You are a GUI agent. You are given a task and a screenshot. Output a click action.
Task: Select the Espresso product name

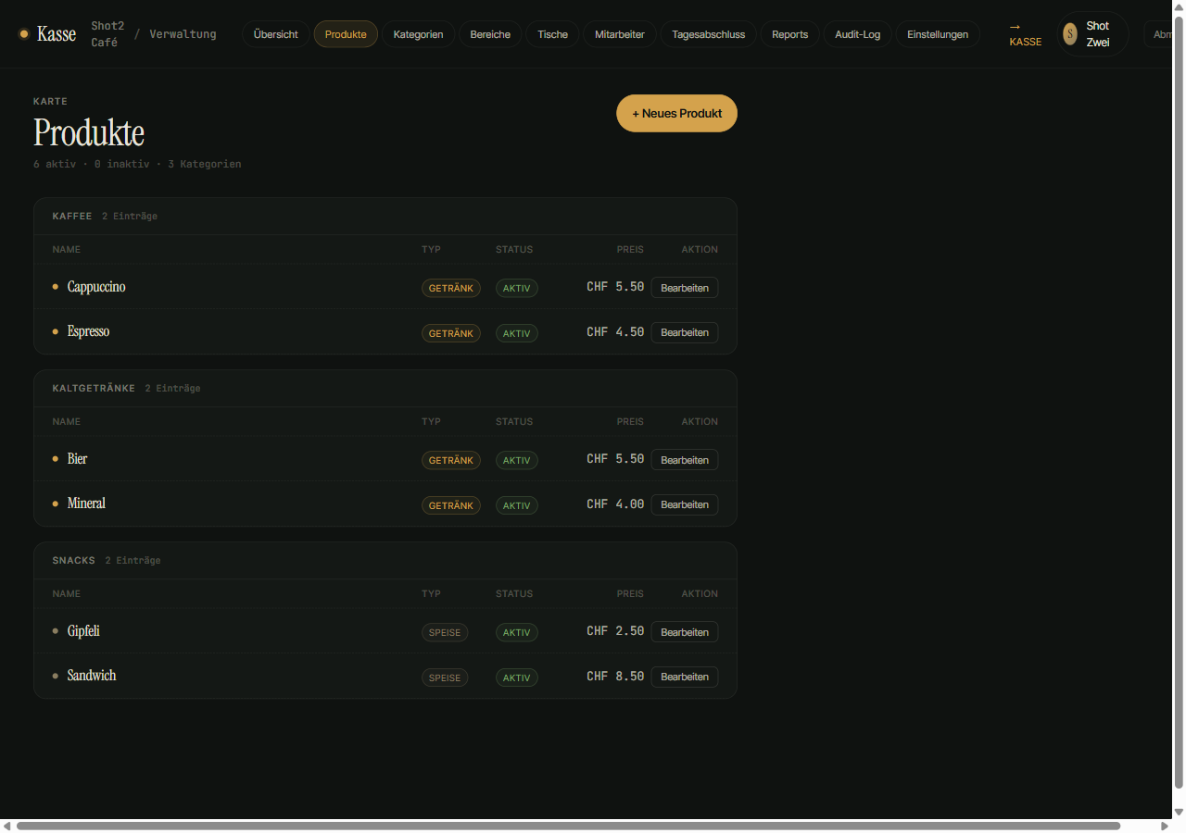(88, 331)
